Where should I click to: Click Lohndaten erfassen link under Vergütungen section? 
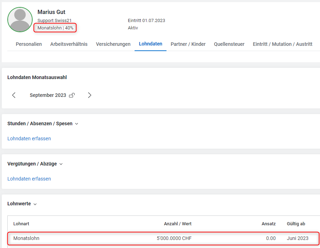[29, 179]
